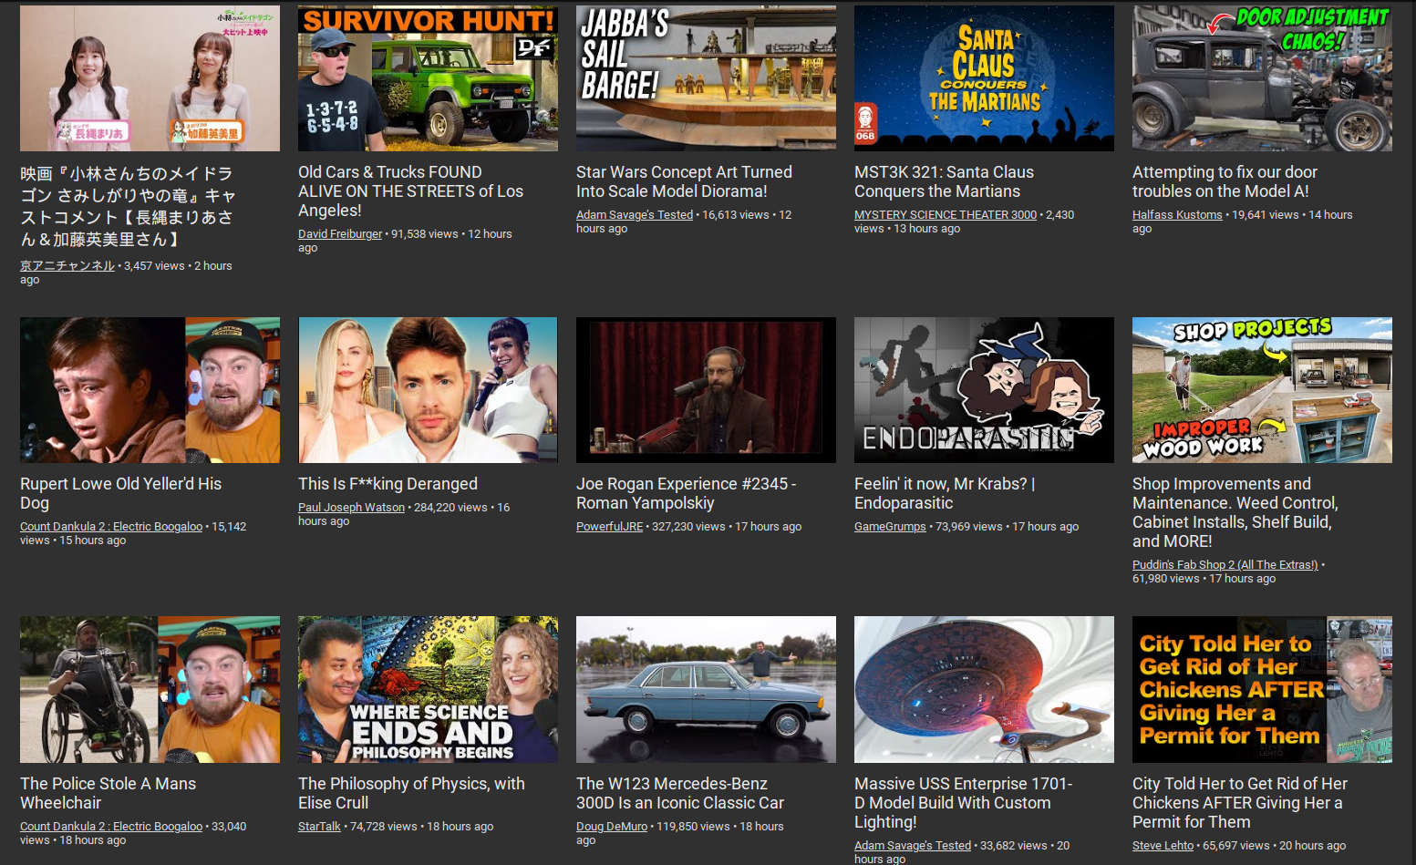Open the Doug DeMuro channel link
Screen dimensions: 1416x865
pyautogui.click(x=612, y=827)
